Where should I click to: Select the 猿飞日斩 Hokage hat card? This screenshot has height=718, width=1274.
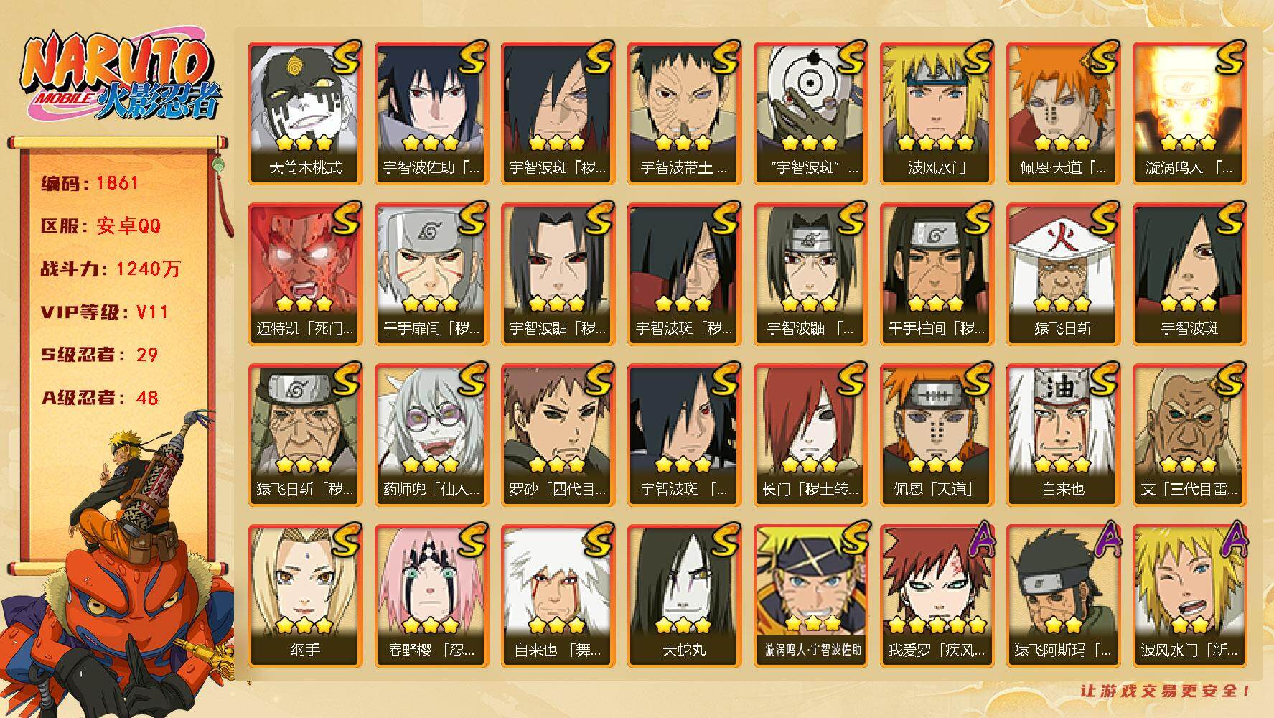1063,274
